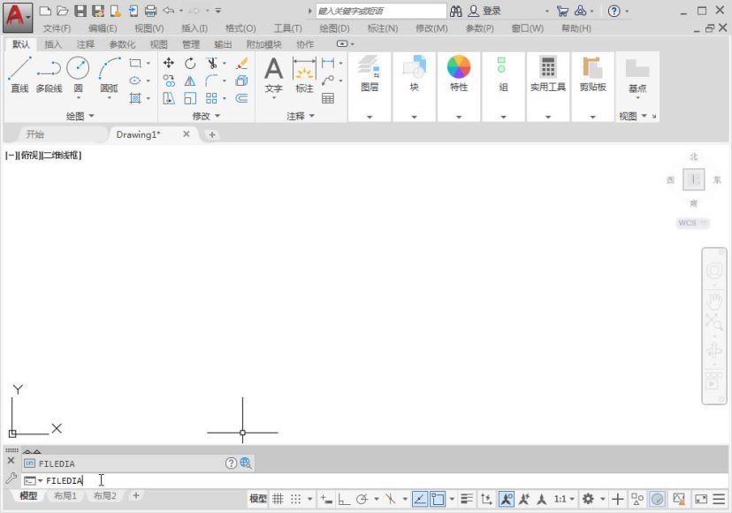This screenshot has height=513, width=732.
Task: Add a new layout with plus button
Action: pos(136,495)
